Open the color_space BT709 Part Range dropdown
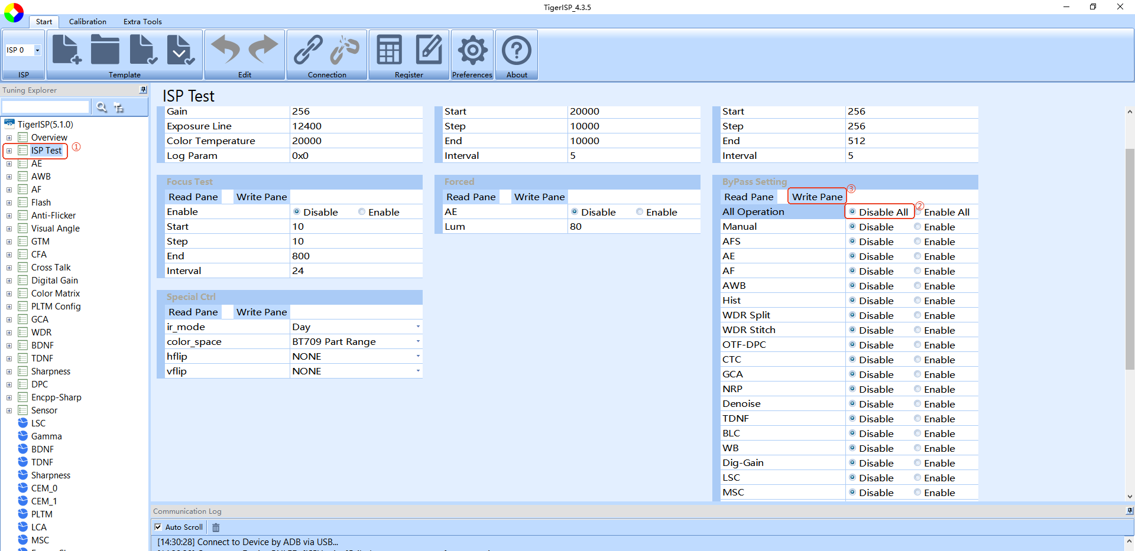Screen dimensions: 1135x551 (356, 341)
